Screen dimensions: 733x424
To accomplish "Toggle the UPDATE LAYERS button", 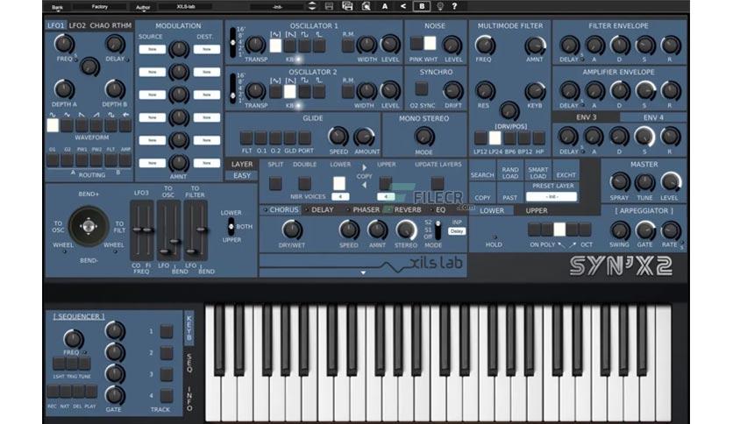I will pos(438,183).
